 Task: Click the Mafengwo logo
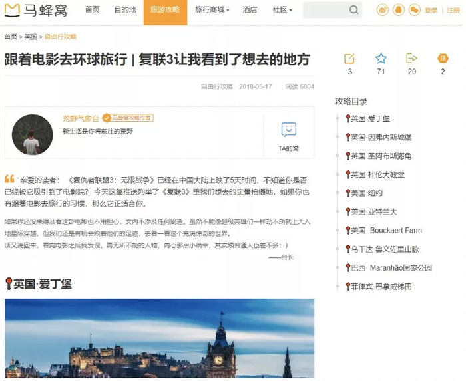point(36,11)
